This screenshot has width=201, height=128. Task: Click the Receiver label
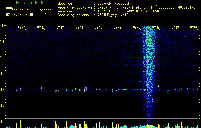(65, 11)
